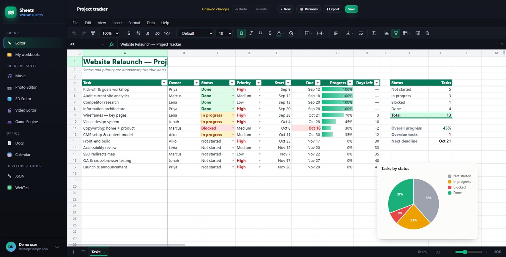
Task: Select cell "Copywriting: home + product"
Action: pos(125,128)
